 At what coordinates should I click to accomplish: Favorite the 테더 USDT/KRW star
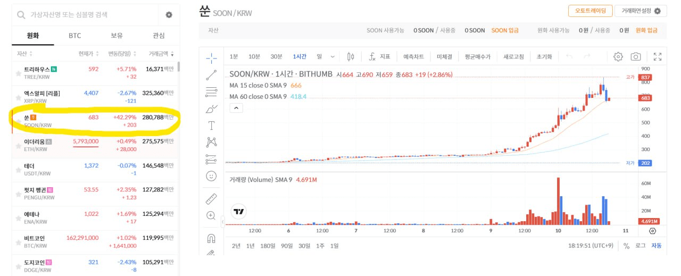(x=19, y=170)
